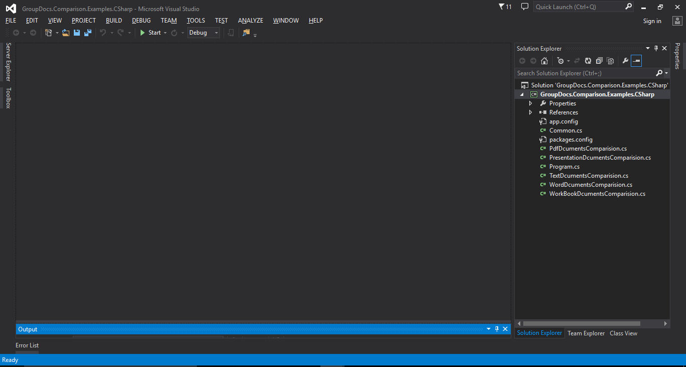Viewport: 686px width, 367px height.
Task: Click the Sync with Active Document icon
Action: (577, 61)
